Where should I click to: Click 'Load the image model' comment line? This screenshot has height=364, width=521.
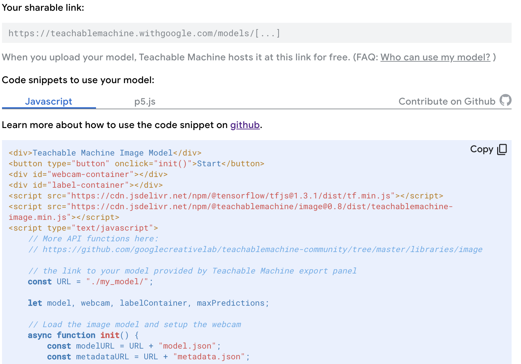click(135, 324)
